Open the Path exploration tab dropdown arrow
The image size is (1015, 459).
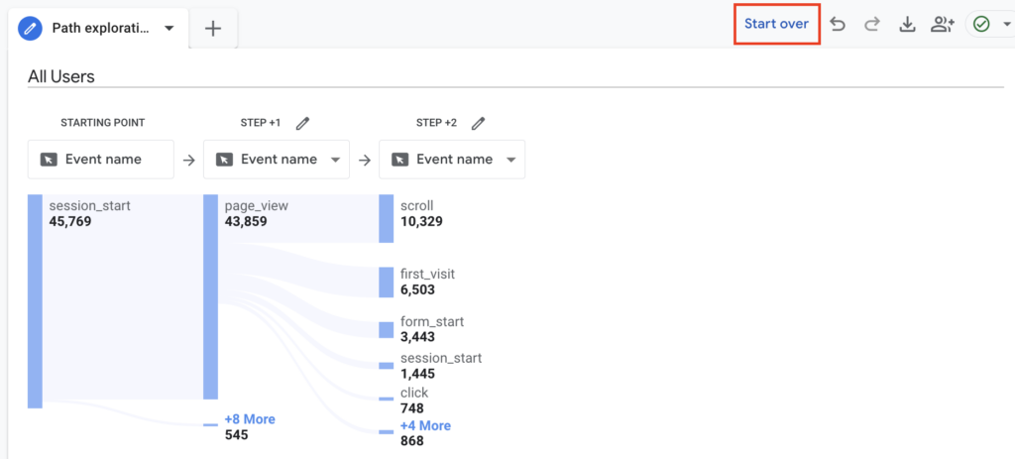pyautogui.click(x=169, y=28)
